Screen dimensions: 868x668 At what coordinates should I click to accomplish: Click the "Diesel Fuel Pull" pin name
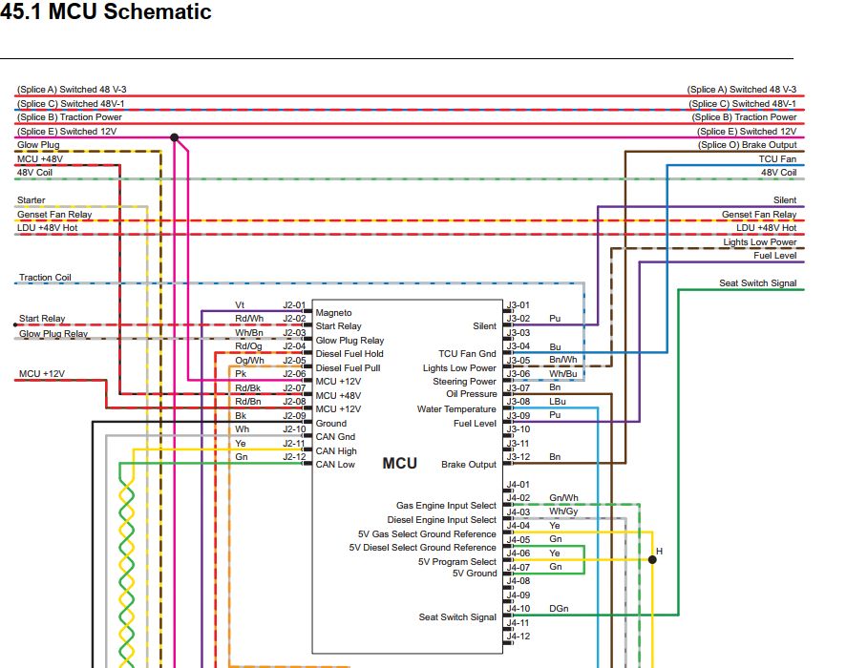[x=348, y=368]
